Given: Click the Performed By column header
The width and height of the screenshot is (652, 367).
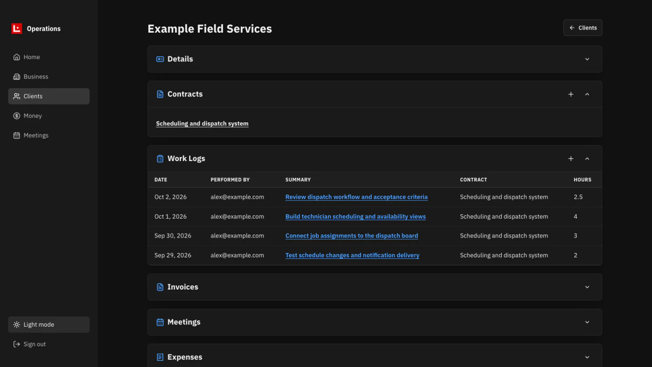Looking at the screenshot, I should tap(230, 180).
